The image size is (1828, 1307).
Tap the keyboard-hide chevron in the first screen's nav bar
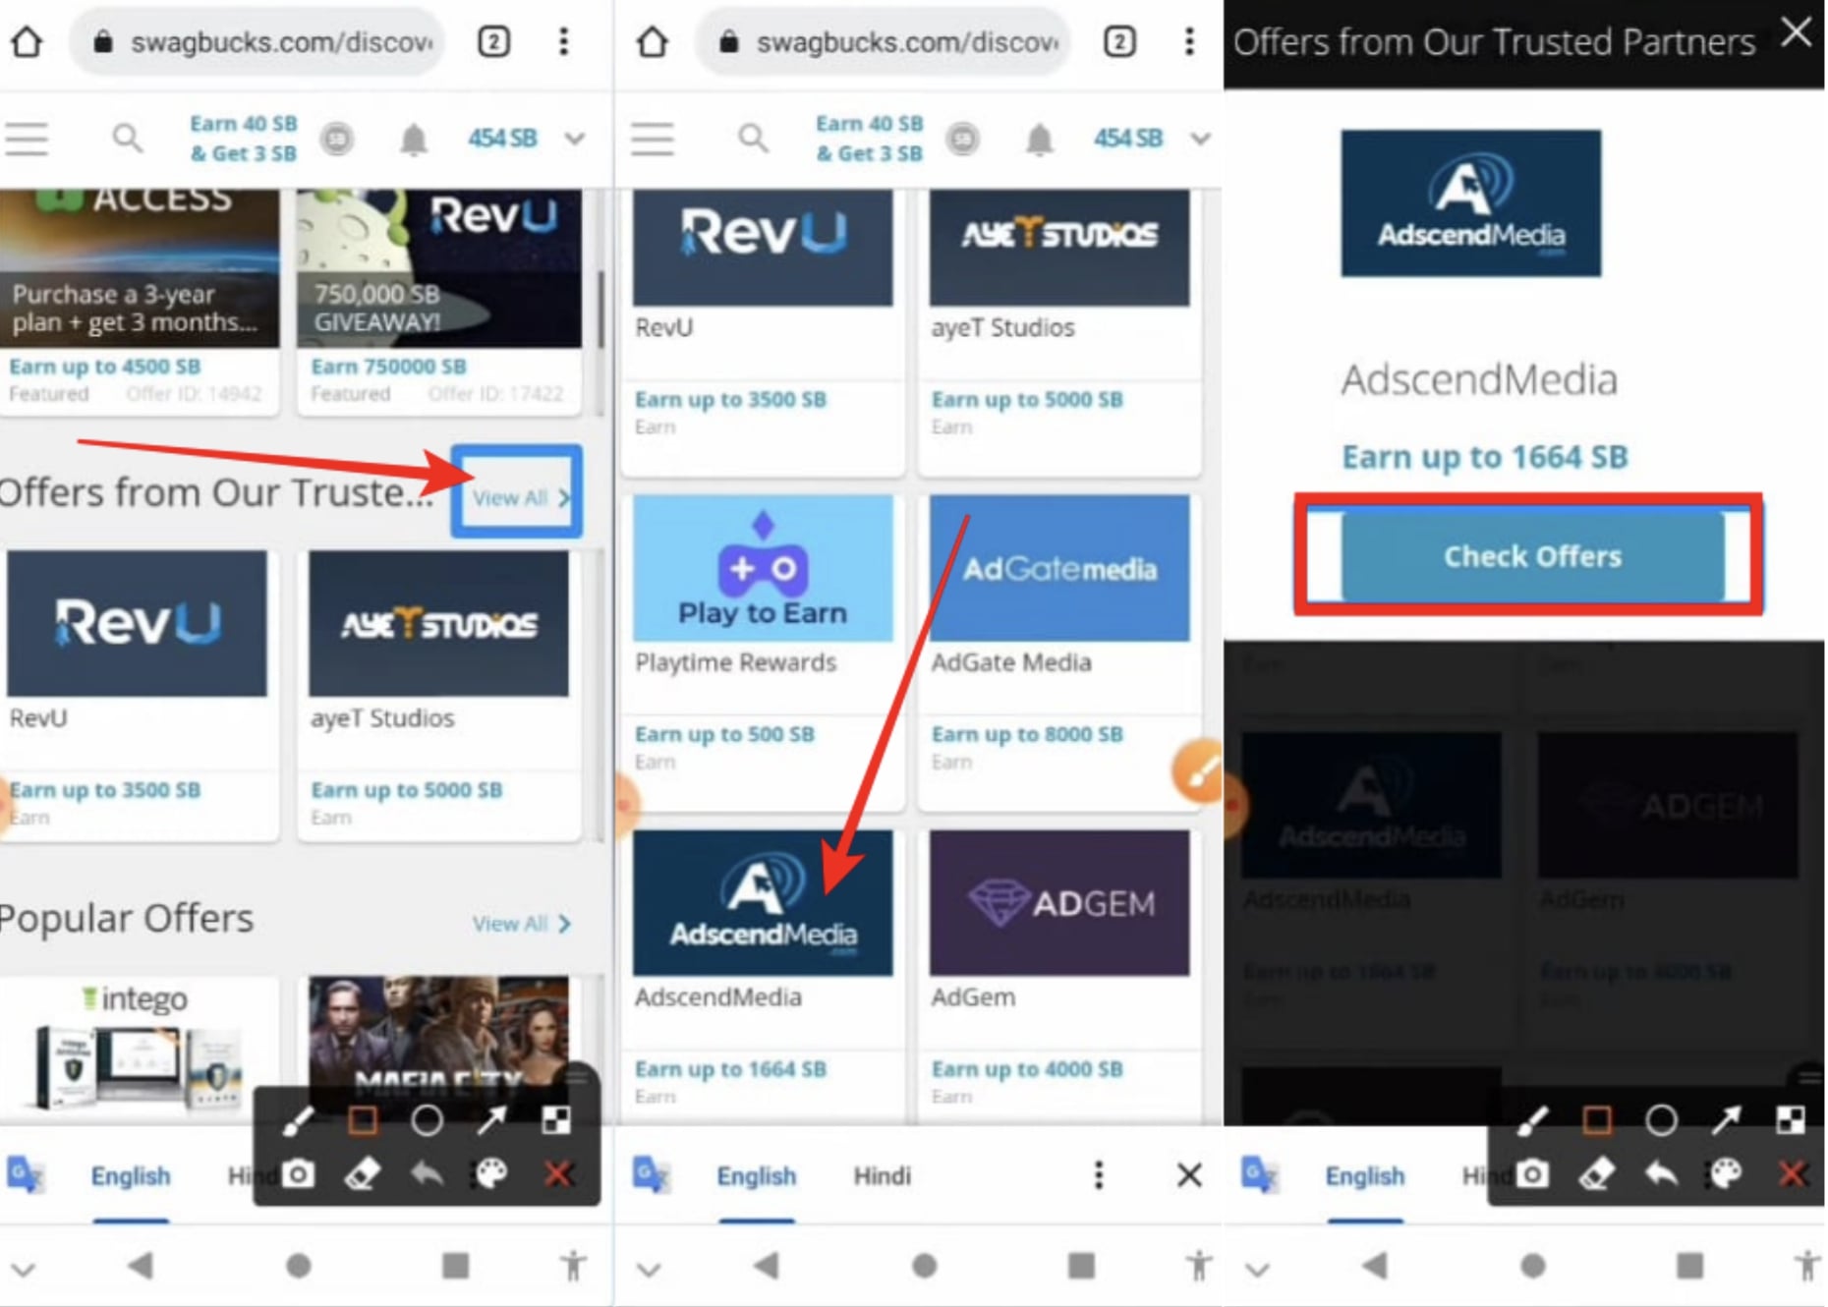[24, 1269]
